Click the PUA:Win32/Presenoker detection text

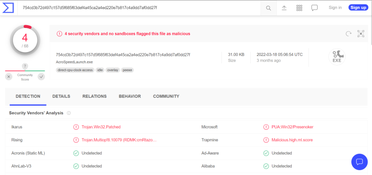[x=292, y=127]
